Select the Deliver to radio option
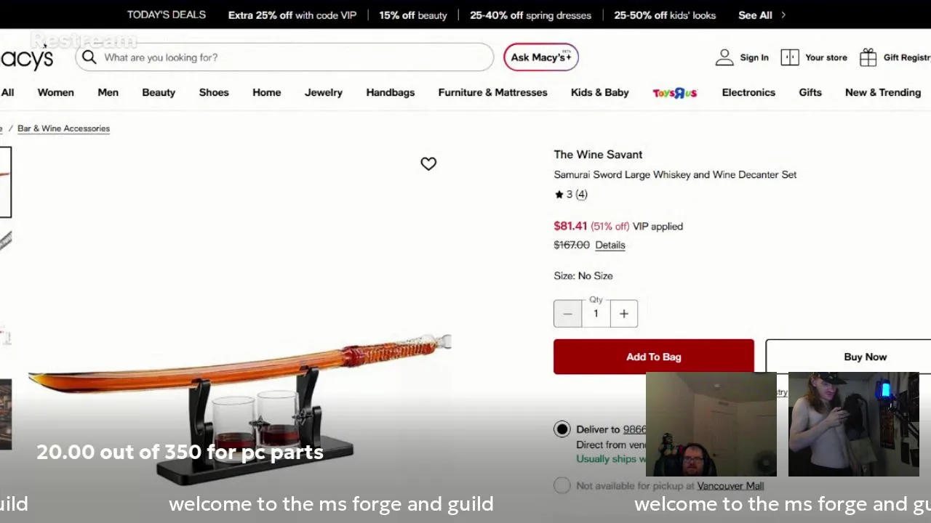This screenshot has height=523, width=931. point(562,429)
